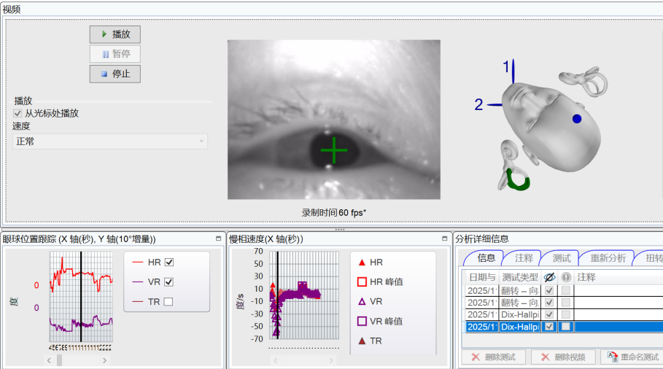Click the TR dark triangle legend icon
Screen dimensions: 663x369
(x=362, y=341)
